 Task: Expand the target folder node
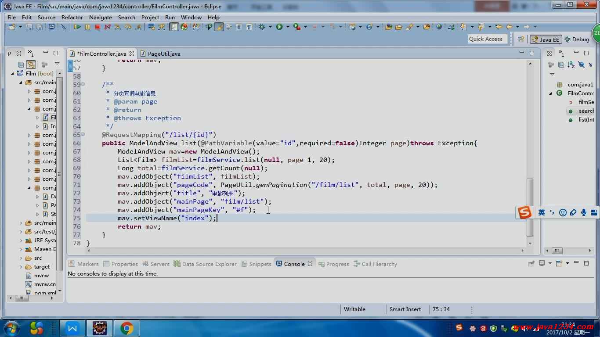21,267
